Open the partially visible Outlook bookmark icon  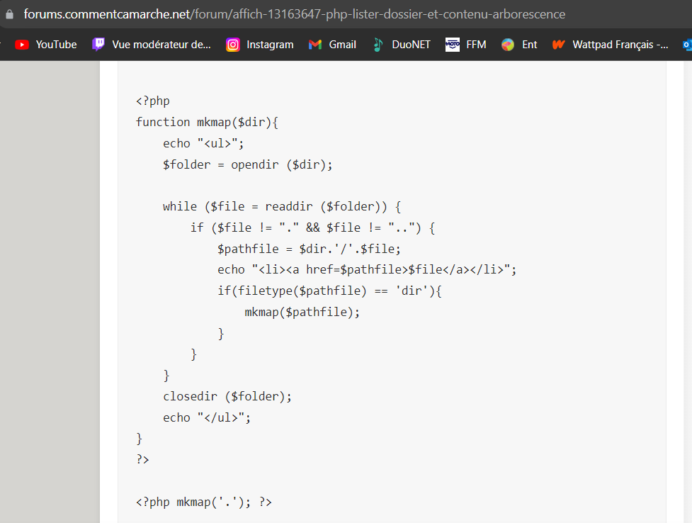click(687, 45)
